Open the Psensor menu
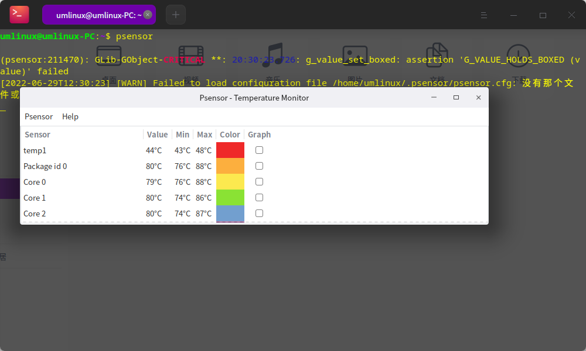 tap(39, 116)
